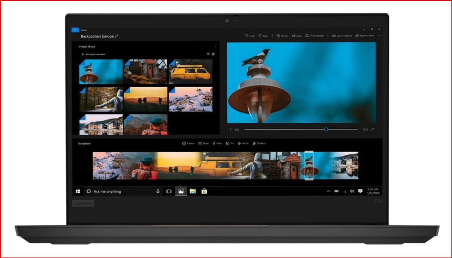Screen dimensions: 452x258
Task: Click the video preview seek slider handle
Action: (x=326, y=130)
